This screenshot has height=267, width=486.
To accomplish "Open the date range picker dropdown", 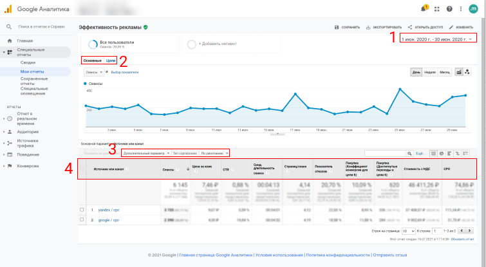I will point(436,40).
